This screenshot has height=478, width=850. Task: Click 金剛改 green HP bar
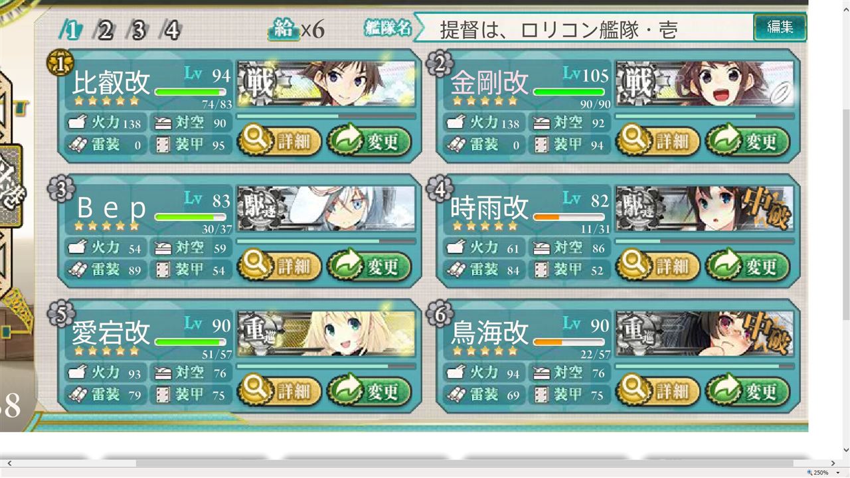coord(569,92)
